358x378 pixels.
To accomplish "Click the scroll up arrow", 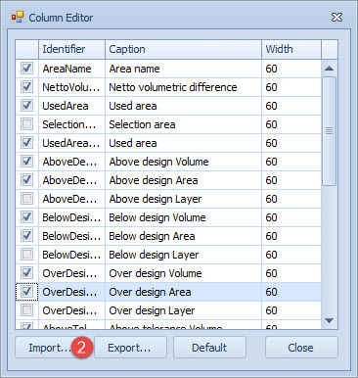I will (330, 69).
